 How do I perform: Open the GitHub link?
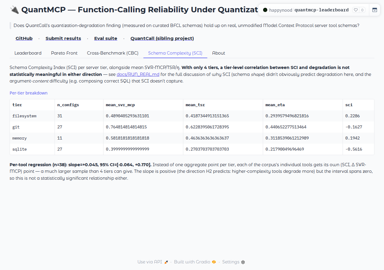[24, 38]
